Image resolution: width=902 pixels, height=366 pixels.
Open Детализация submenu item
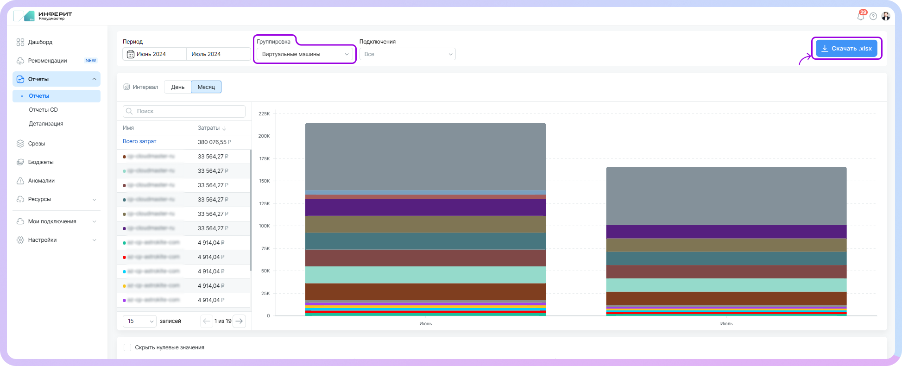tap(46, 124)
